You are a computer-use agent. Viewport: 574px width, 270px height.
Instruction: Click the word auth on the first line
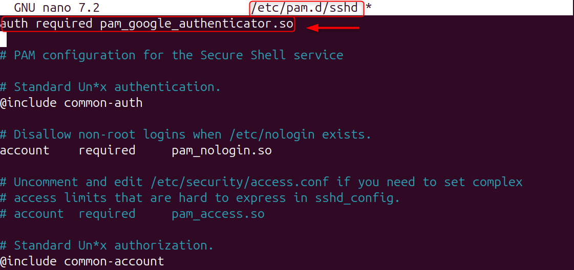click(x=15, y=24)
